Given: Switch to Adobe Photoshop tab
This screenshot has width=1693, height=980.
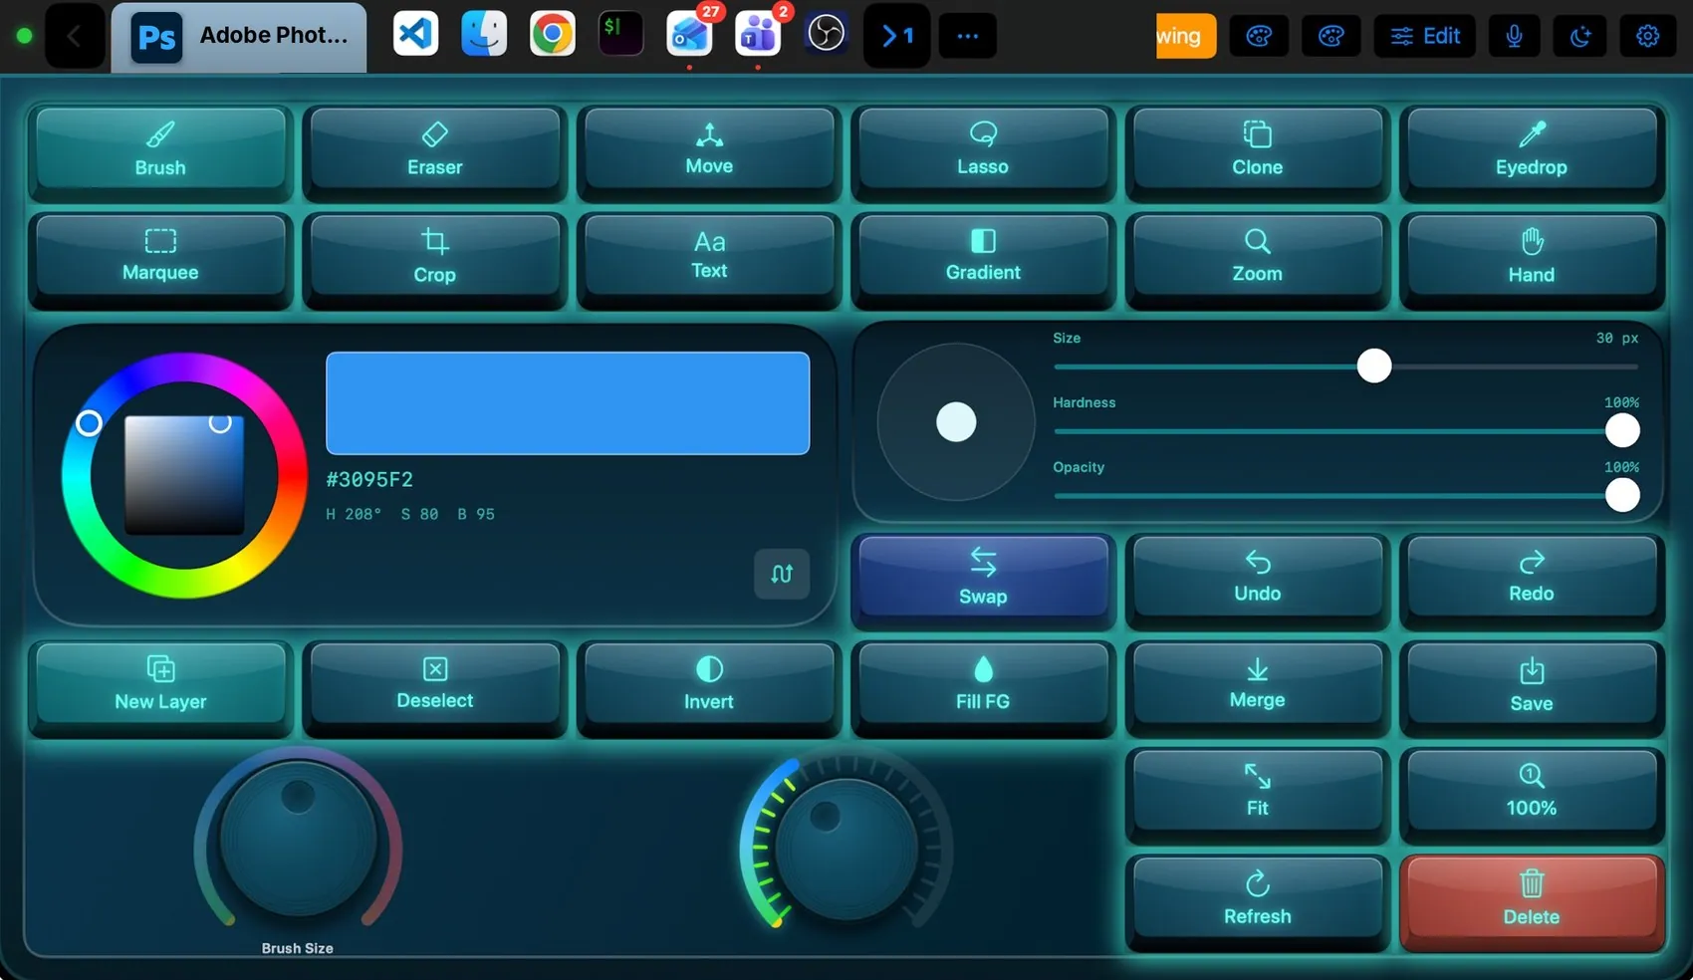Looking at the screenshot, I should 239,37.
